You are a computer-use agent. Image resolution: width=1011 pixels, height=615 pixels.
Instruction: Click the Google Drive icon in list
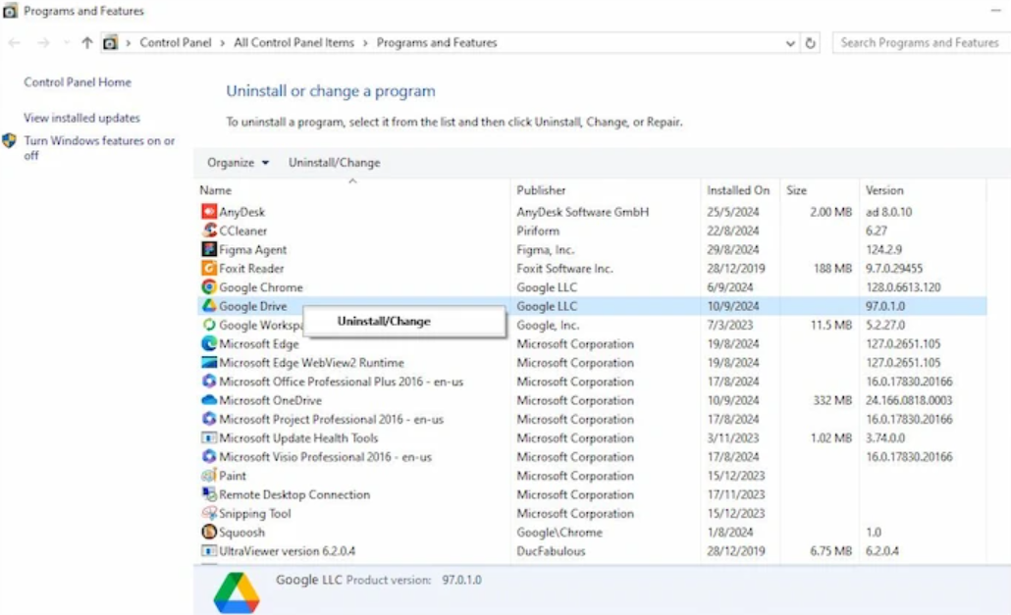(x=209, y=305)
